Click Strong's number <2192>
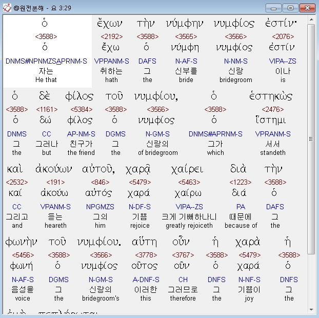This screenshot has width=319, height=318. pyautogui.click(x=112, y=36)
